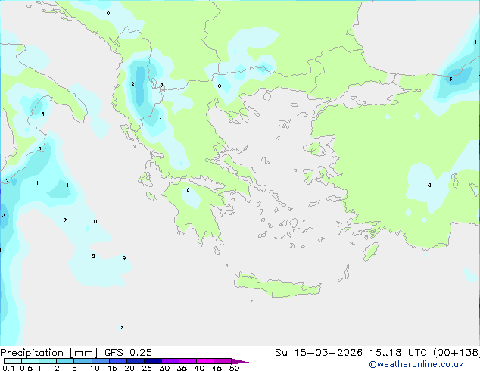This screenshot has height=371, width=480.
Task: Click the '50' legend tick label
Action: pos(234,368)
